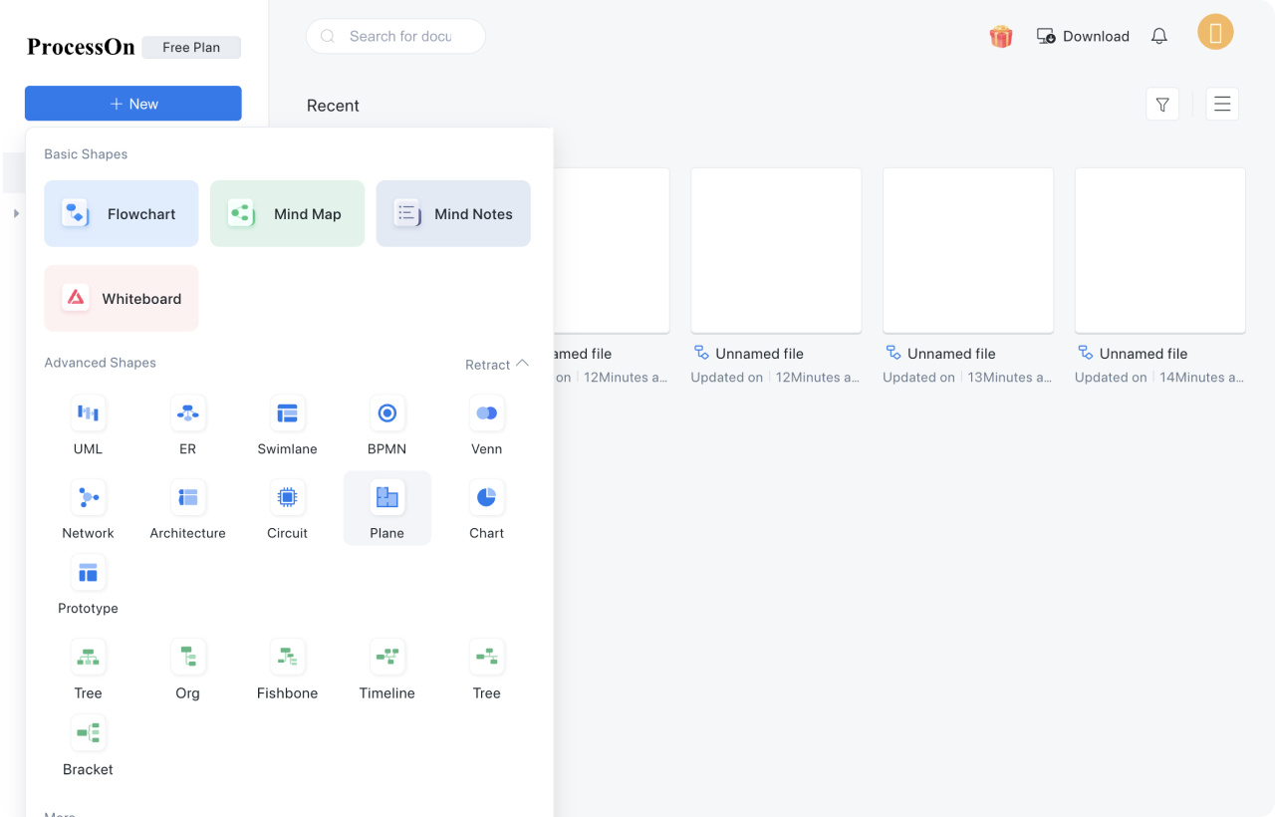Click the Free Plan badge
Image resolution: width=1275 pixels, height=817 pixels.
pos(191,48)
